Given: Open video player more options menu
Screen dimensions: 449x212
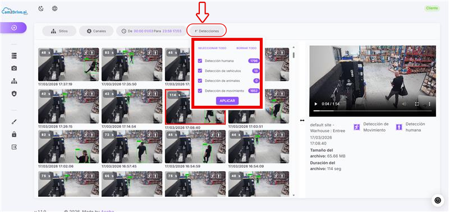Looking at the screenshot, I should (429, 104).
